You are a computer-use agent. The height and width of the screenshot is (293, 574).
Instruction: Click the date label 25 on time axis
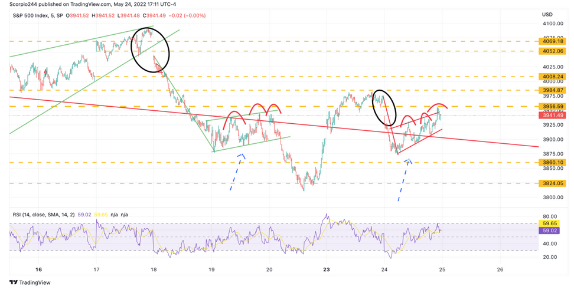coord(442,269)
